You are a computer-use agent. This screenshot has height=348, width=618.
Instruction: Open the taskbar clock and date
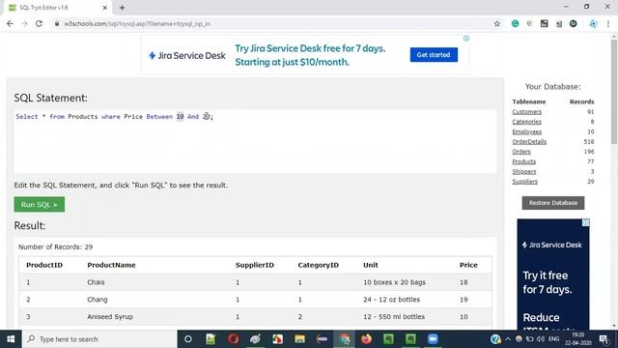click(x=577, y=339)
